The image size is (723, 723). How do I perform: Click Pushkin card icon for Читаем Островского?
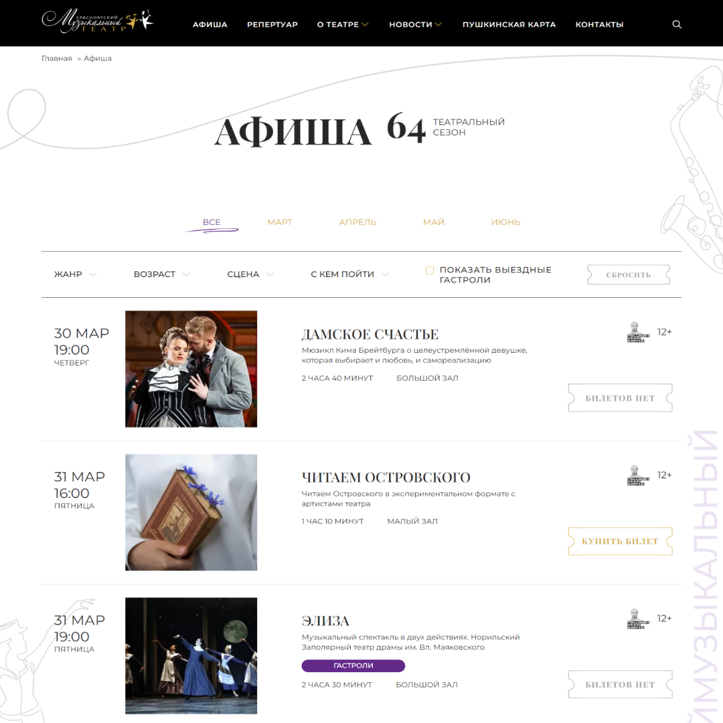point(638,475)
